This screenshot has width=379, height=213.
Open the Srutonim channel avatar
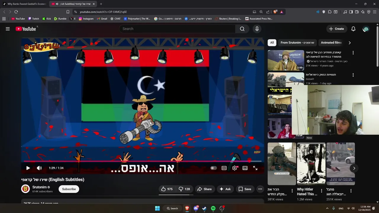point(25,189)
